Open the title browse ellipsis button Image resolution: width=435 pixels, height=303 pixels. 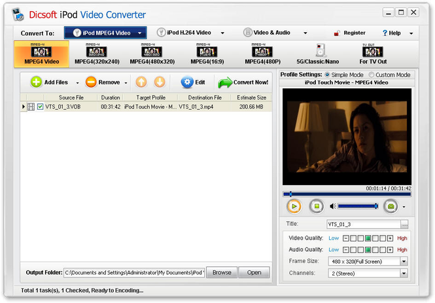click(404, 224)
